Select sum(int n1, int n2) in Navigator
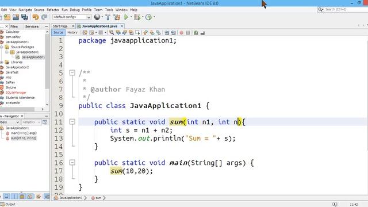Image resolution: width=368 pixels, height=207 pixels. (24, 138)
